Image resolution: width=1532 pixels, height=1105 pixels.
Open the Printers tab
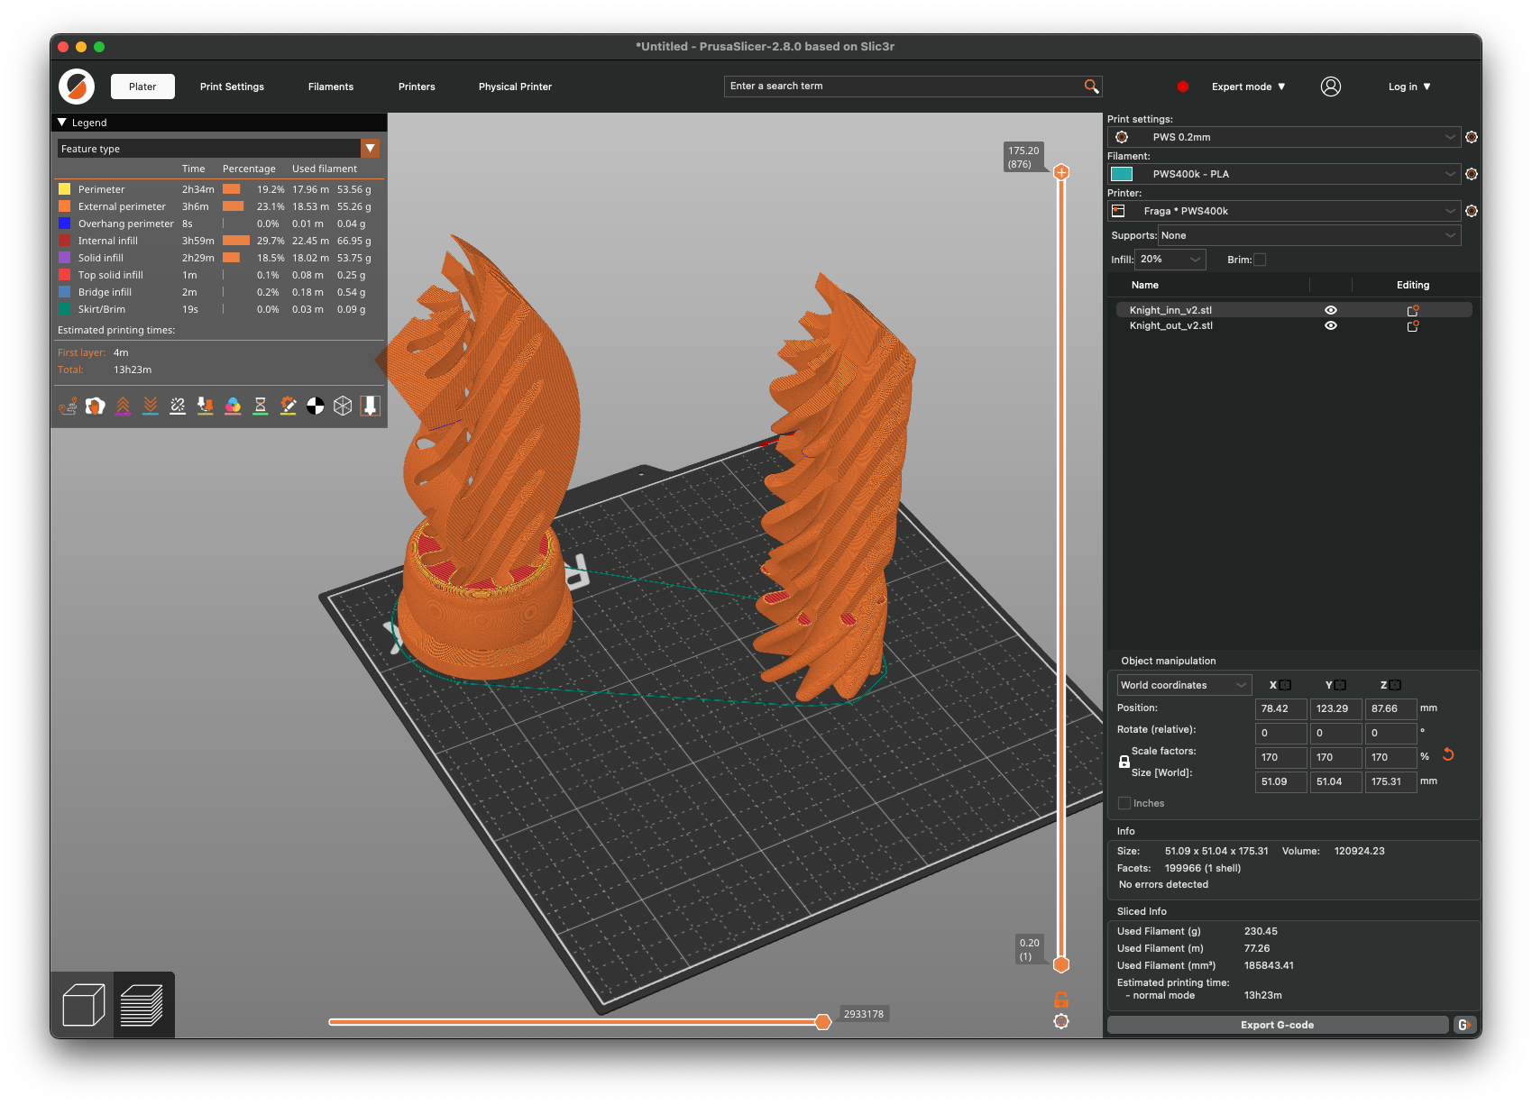point(417,87)
